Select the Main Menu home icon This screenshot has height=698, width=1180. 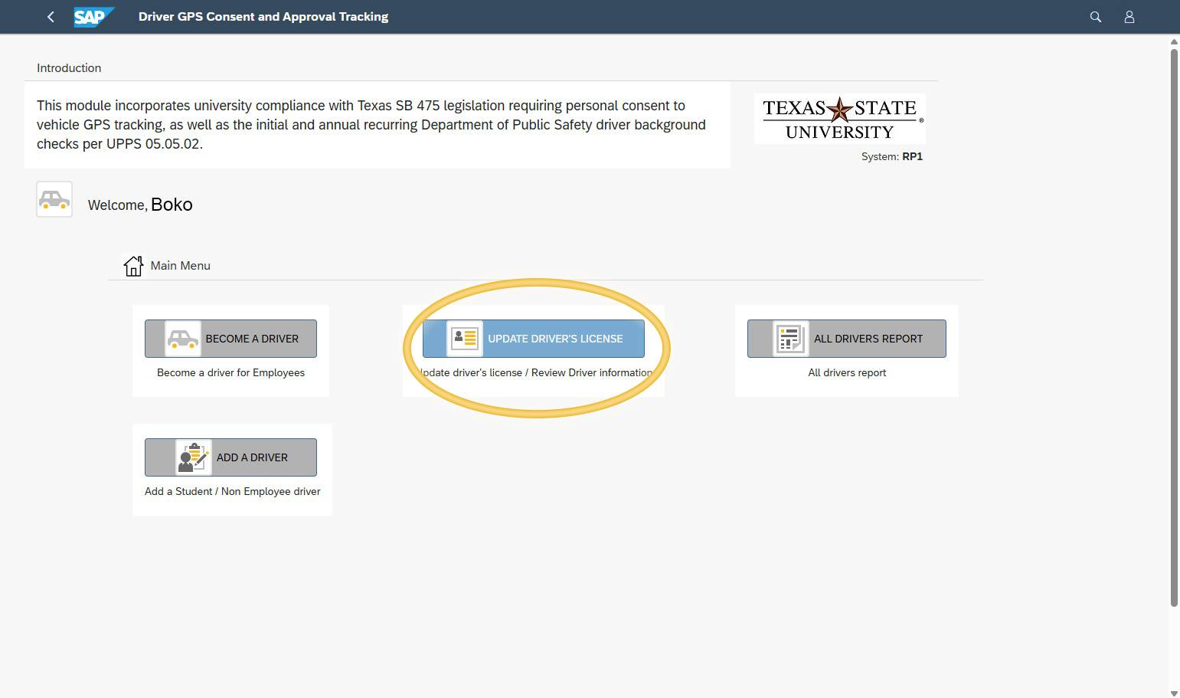point(133,265)
